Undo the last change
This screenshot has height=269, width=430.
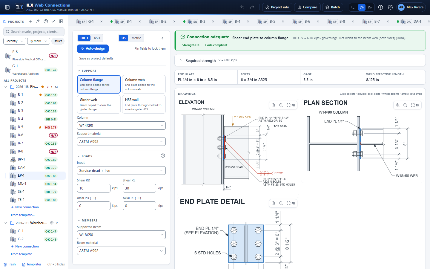(x=242, y=7)
